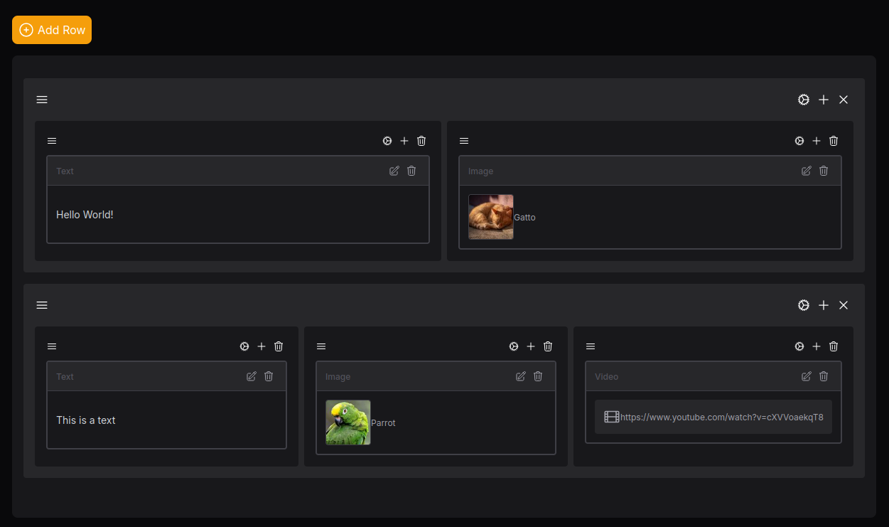Screen dimensions: 889x527
Task: Select the This is a text content
Action: tap(86, 420)
